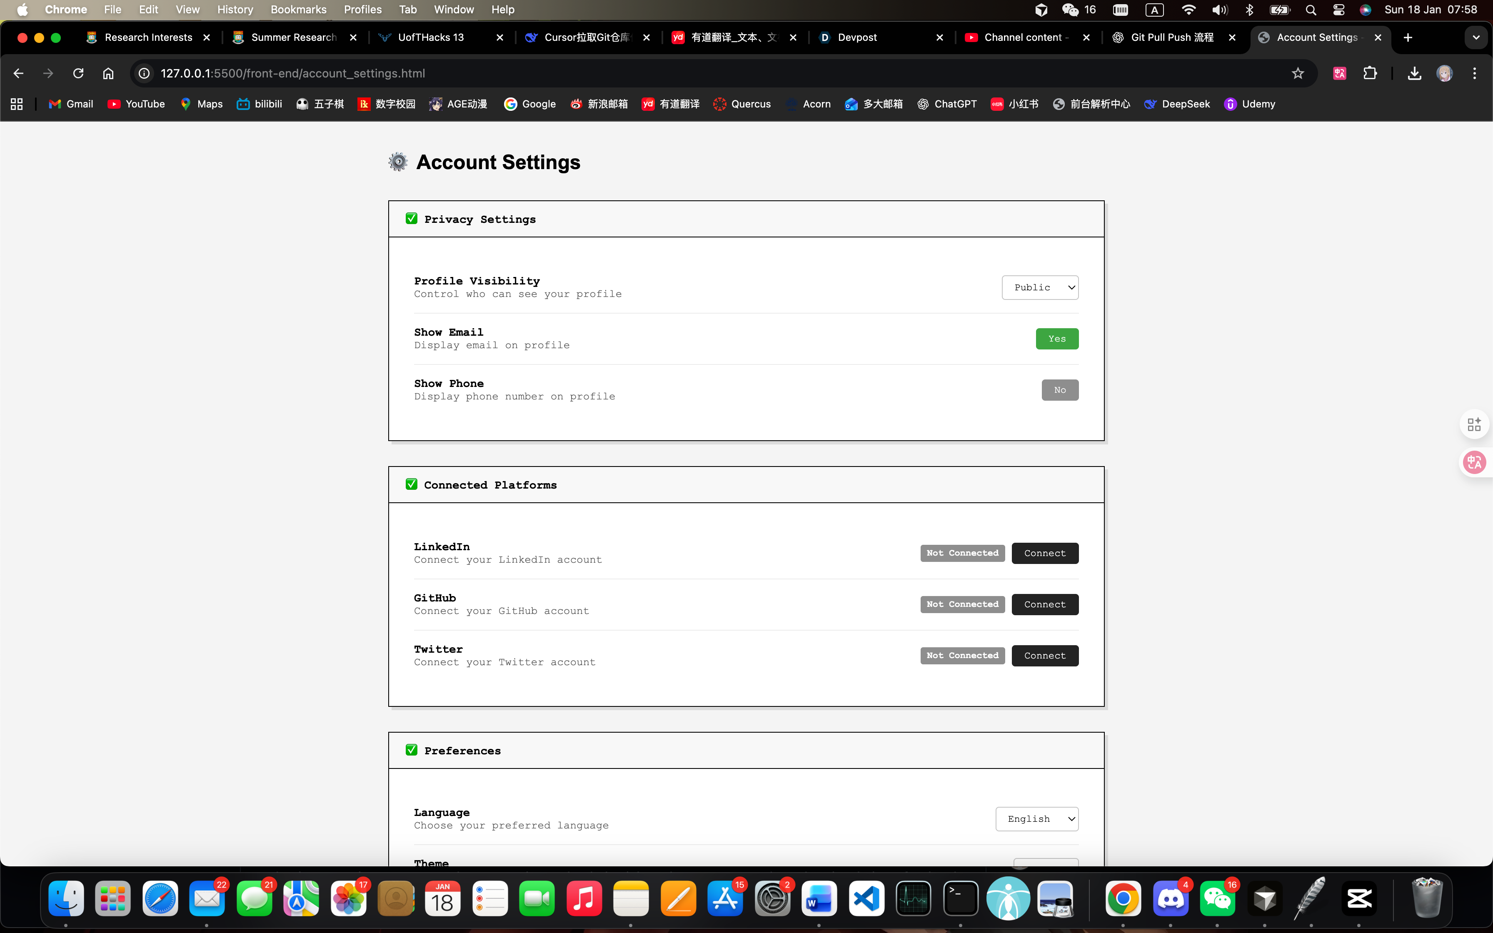Expand the Profile Visibility Public dropdown

[1039, 287]
